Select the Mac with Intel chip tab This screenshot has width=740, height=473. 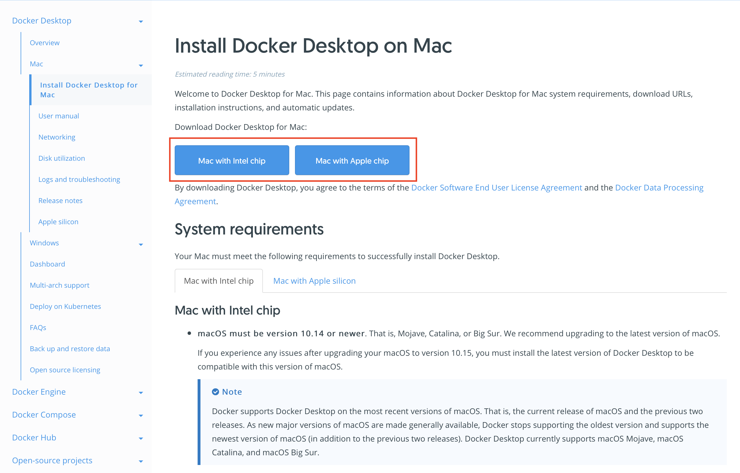click(219, 281)
